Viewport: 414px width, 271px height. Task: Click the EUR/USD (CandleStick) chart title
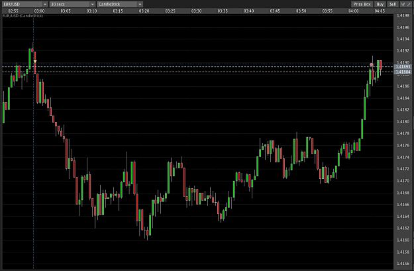pos(23,16)
